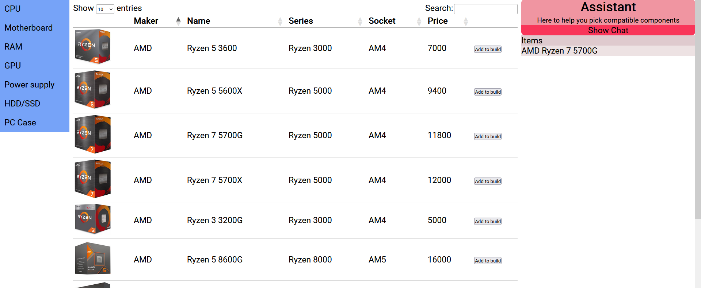Viewport: 701px width, 288px height.
Task: Sort table by Maker column
Action: click(x=157, y=21)
